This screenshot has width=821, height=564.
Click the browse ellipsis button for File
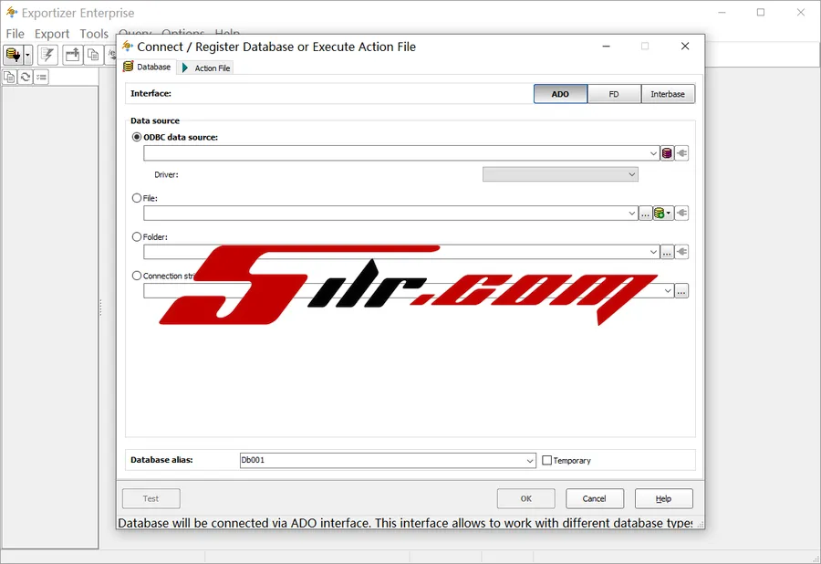[645, 214]
